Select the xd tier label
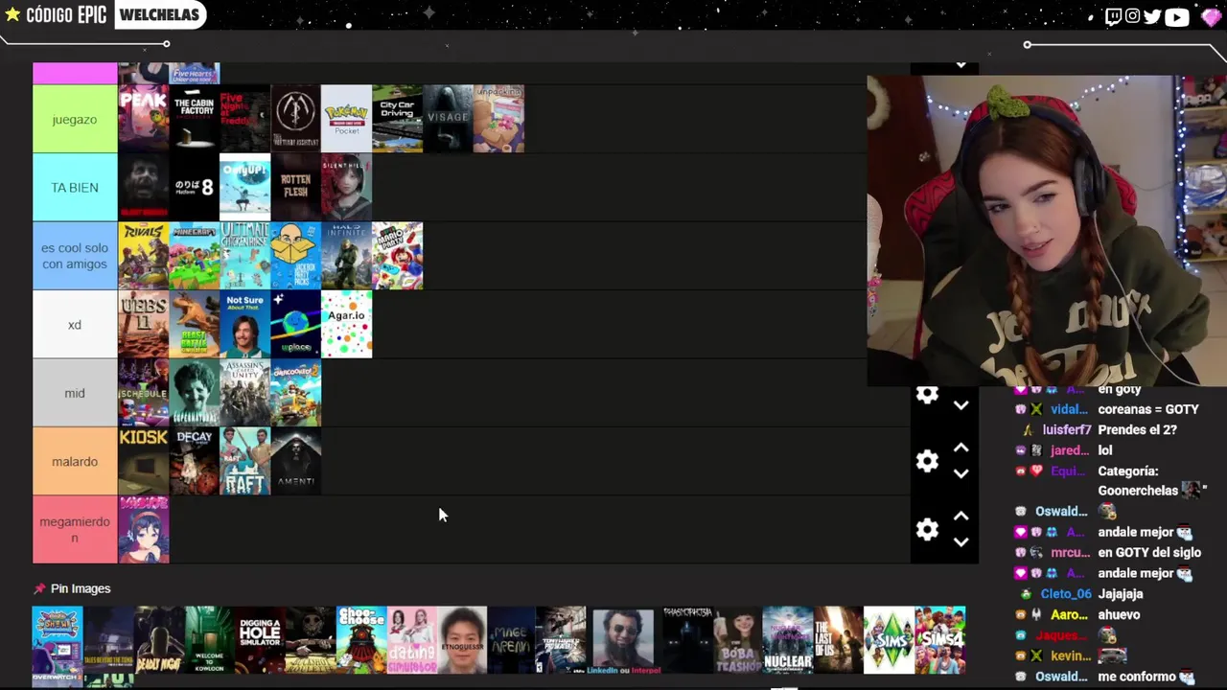1227x690 pixels. pyautogui.click(x=75, y=324)
